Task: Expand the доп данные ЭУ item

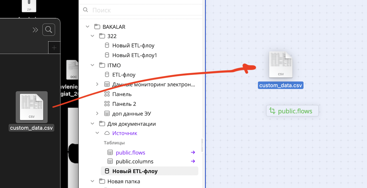Action: click(x=97, y=113)
